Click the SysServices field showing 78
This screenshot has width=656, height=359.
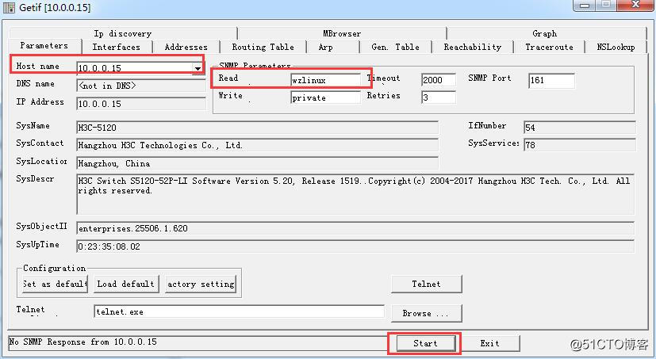[579, 145]
